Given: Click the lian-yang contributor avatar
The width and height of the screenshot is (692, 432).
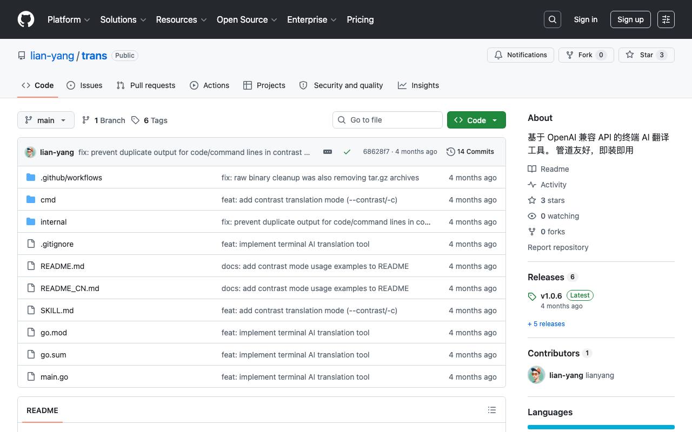Looking at the screenshot, I should pos(536,375).
